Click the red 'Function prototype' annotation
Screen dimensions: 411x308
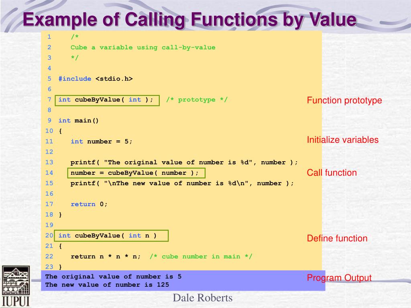[x=344, y=101]
